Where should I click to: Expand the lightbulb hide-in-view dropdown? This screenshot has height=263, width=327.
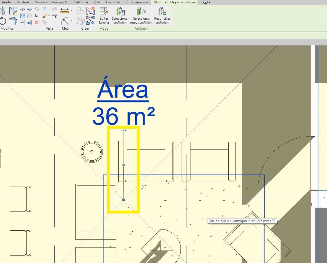tap(49, 9)
